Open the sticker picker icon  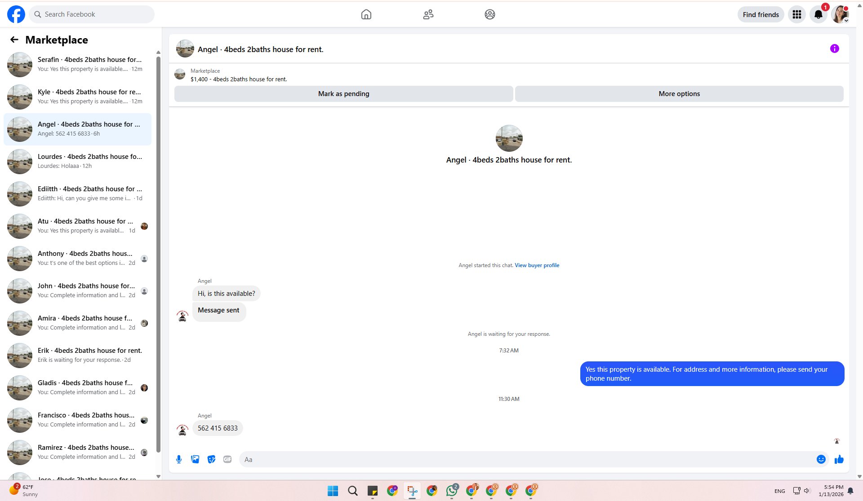pyautogui.click(x=211, y=459)
